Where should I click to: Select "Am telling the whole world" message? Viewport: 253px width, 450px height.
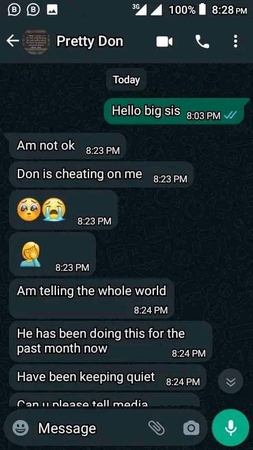tap(92, 298)
